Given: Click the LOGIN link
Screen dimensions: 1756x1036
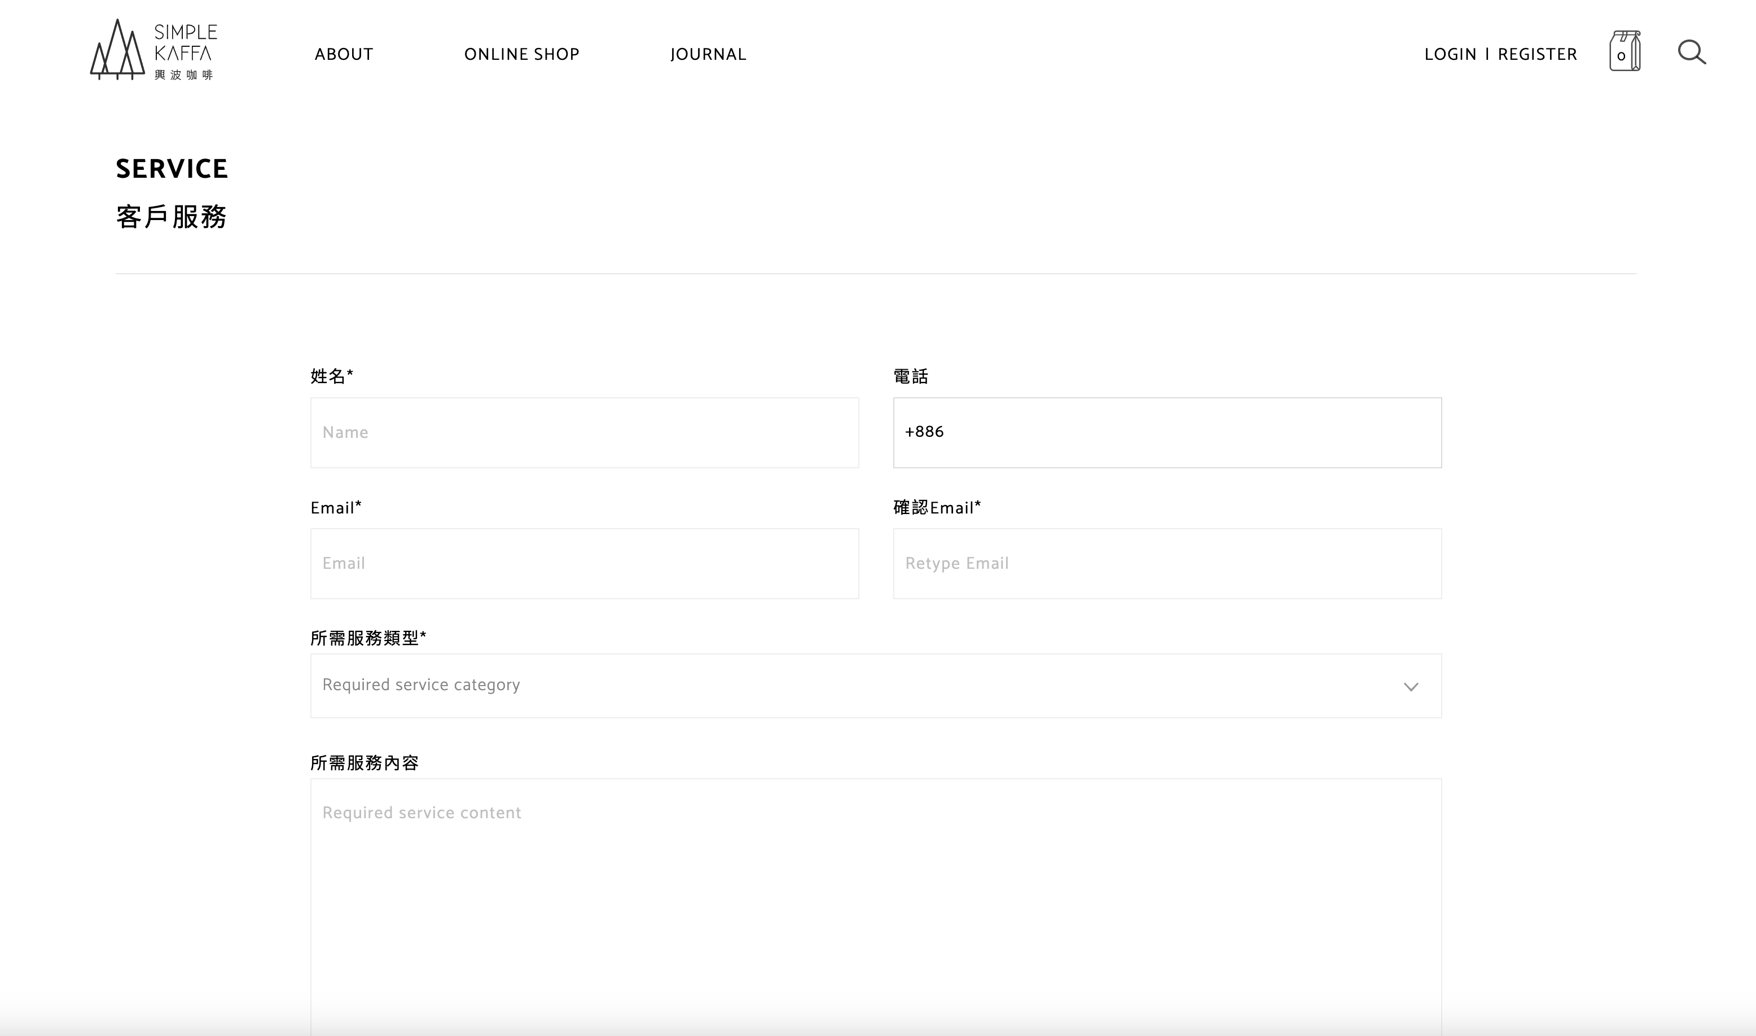Looking at the screenshot, I should (1450, 55).
